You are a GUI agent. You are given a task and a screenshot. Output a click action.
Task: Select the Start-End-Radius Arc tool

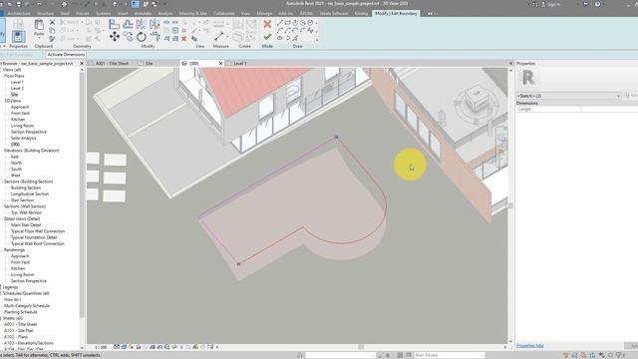[x=280, y=31]
